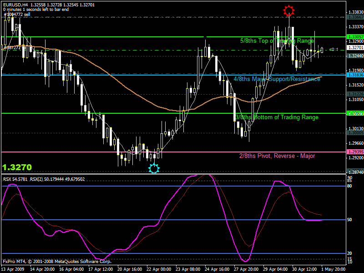Click the large green 1.3270 price display

click(17, 167)
